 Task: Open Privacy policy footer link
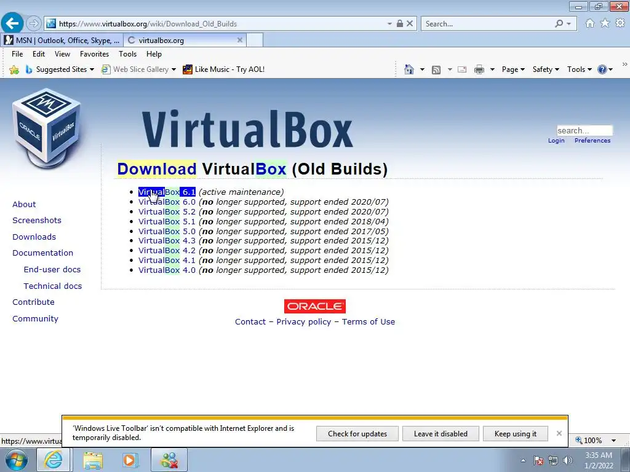point(304,322)
